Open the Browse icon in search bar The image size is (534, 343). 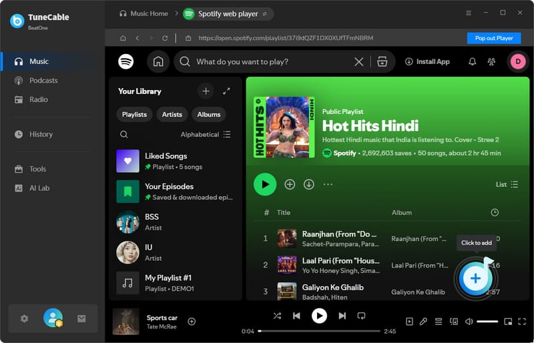point(382,61)
